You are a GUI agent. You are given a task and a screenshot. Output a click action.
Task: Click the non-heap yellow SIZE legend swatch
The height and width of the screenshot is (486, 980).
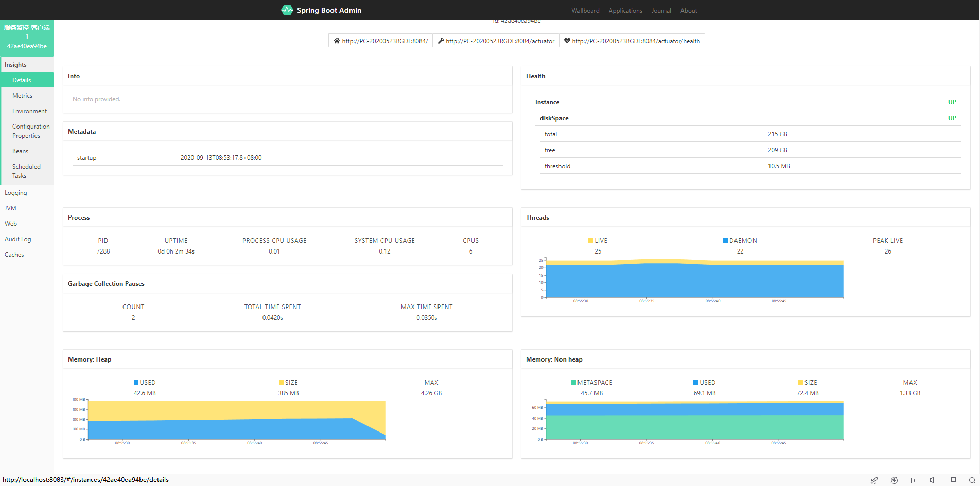(x=800, y=383)
